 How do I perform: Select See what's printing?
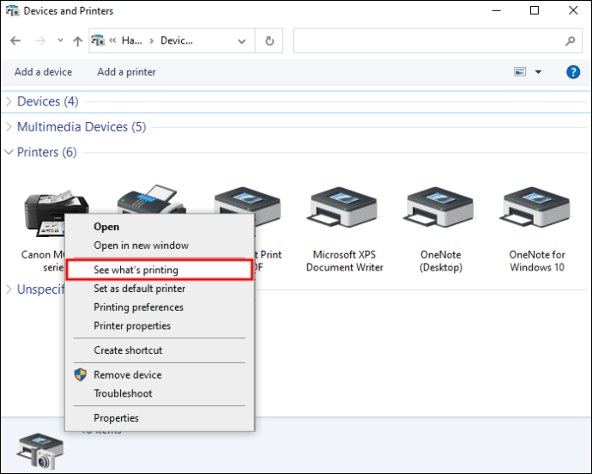tap(160, 270)
